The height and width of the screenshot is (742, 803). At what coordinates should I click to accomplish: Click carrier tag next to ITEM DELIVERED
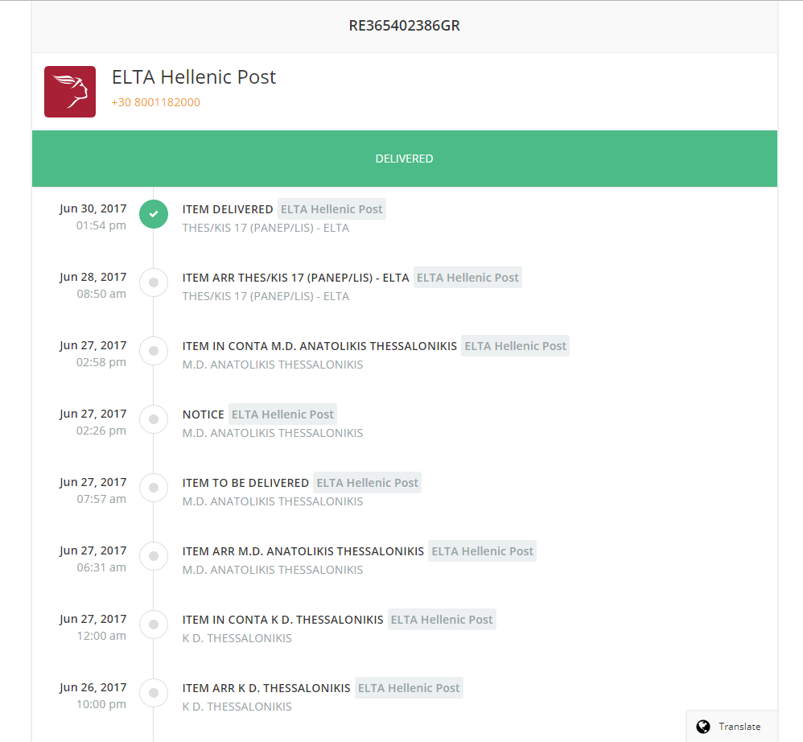331,209
